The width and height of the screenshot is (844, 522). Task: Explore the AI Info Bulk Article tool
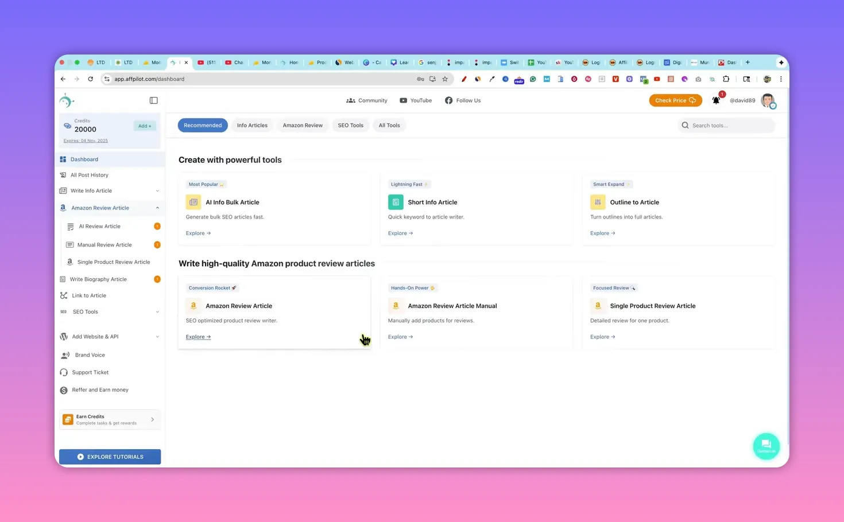(x=198, y=233)
